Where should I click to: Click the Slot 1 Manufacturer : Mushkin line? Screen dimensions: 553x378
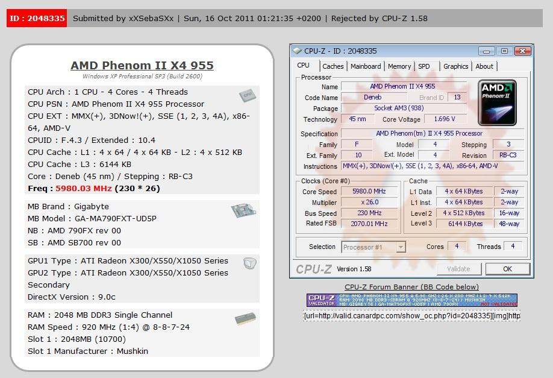click(88, 351)
